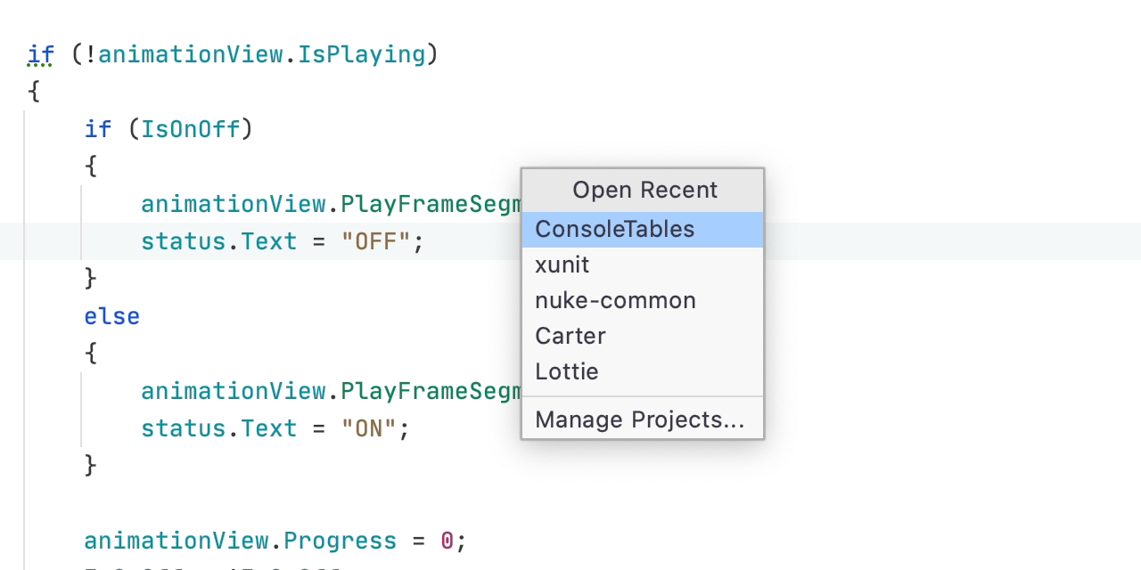Open the nuke-common project
Image resolution: width=1141 pixels, height=570 pixels.
click(615, 300)
